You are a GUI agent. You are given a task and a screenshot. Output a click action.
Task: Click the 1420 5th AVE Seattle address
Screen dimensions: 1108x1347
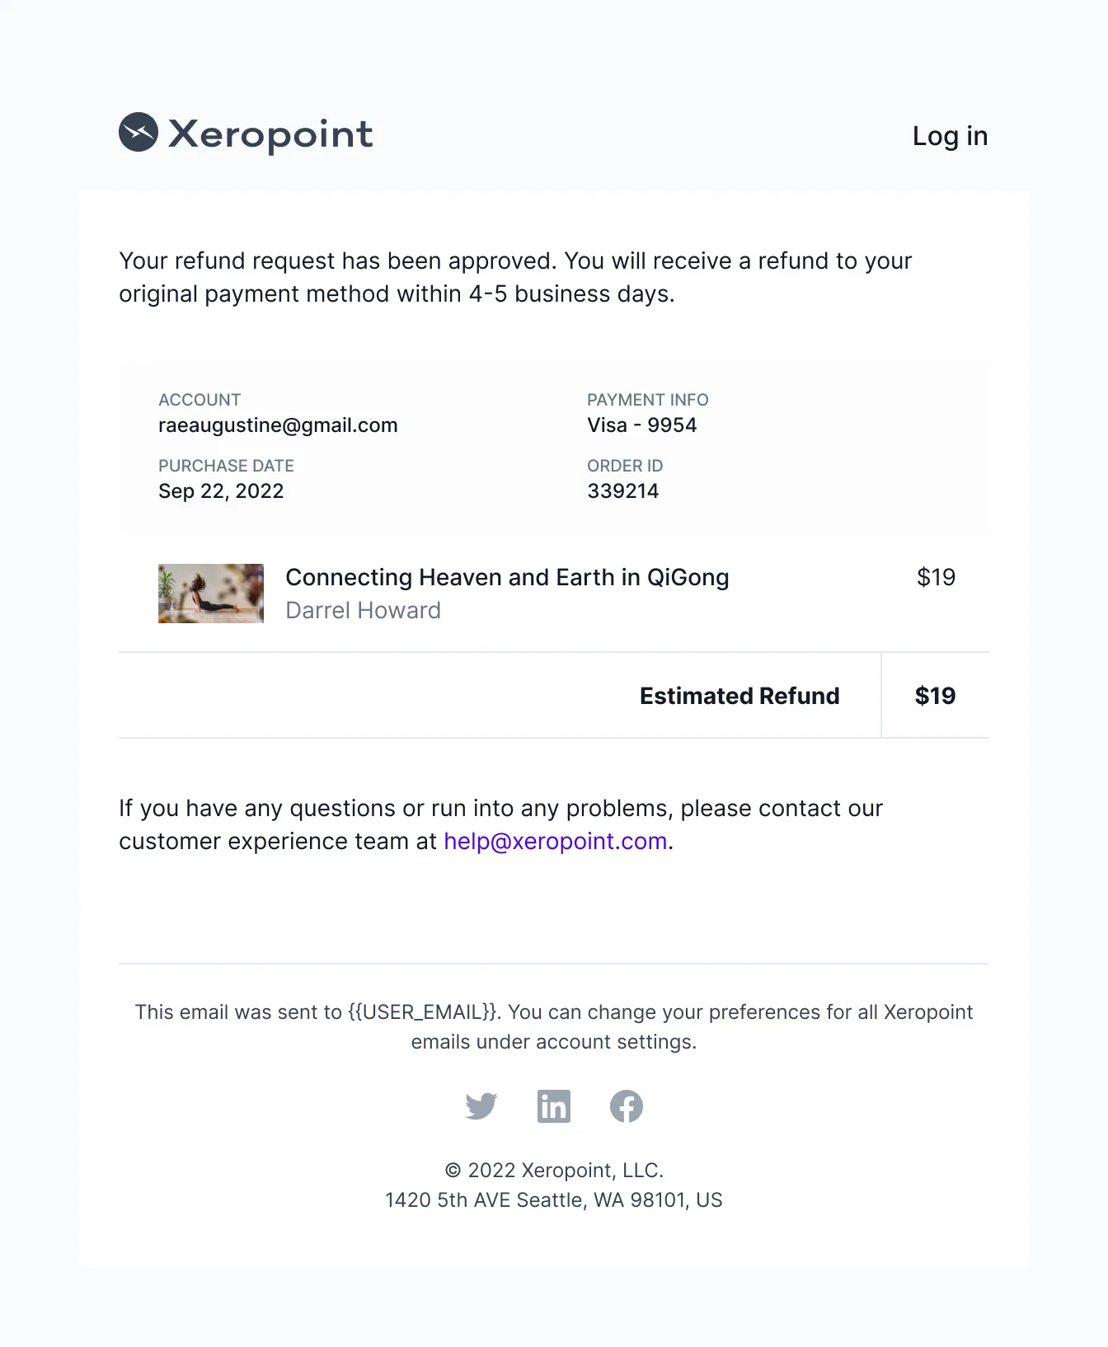tap(554, 1200)
